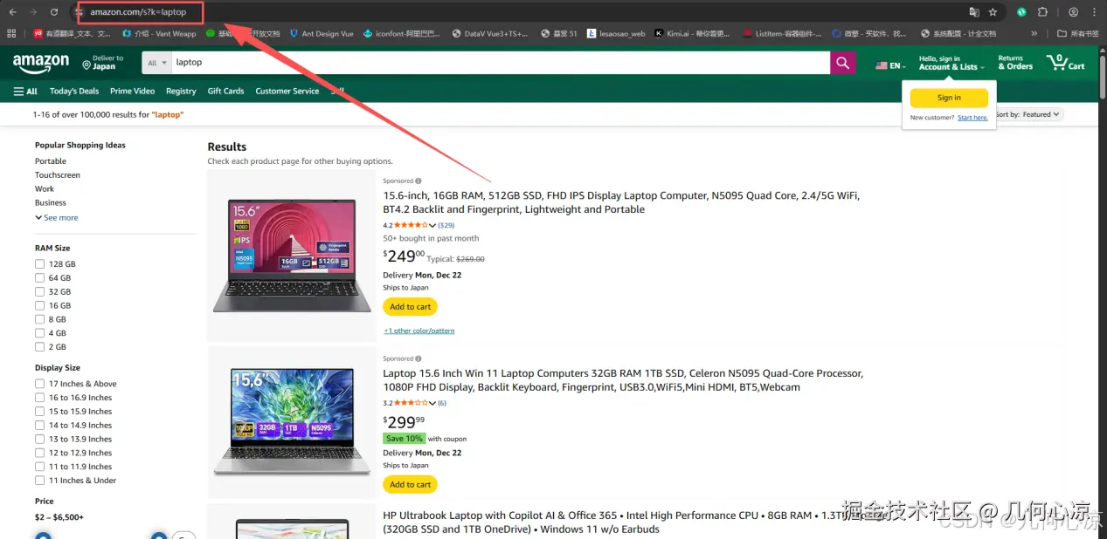Open the iconfont bookmark
The width and height of the screenshot is (1107, 539).
[x=402, y=34]
